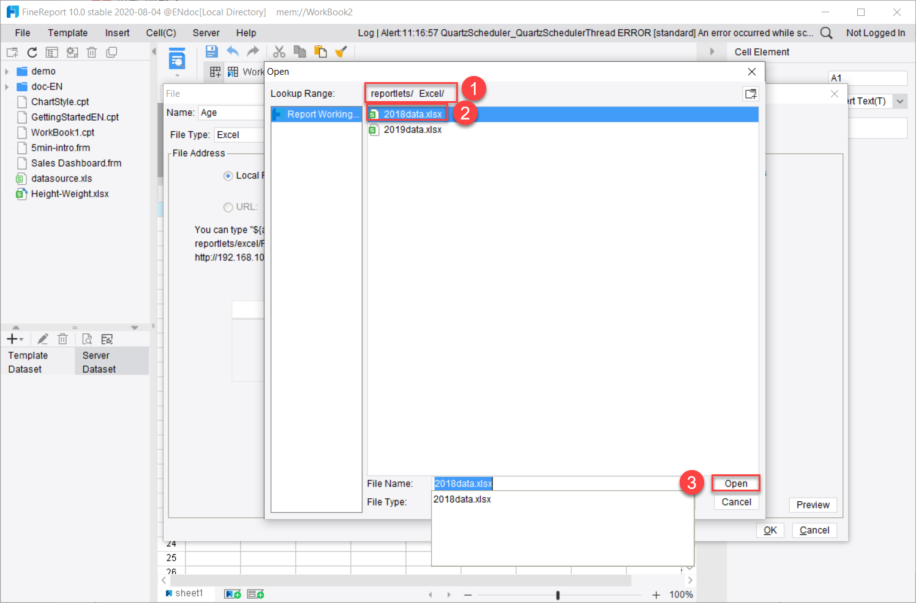The image size is (916, 603).
Task: Redo the last undone action
Action: pos(253,51)
